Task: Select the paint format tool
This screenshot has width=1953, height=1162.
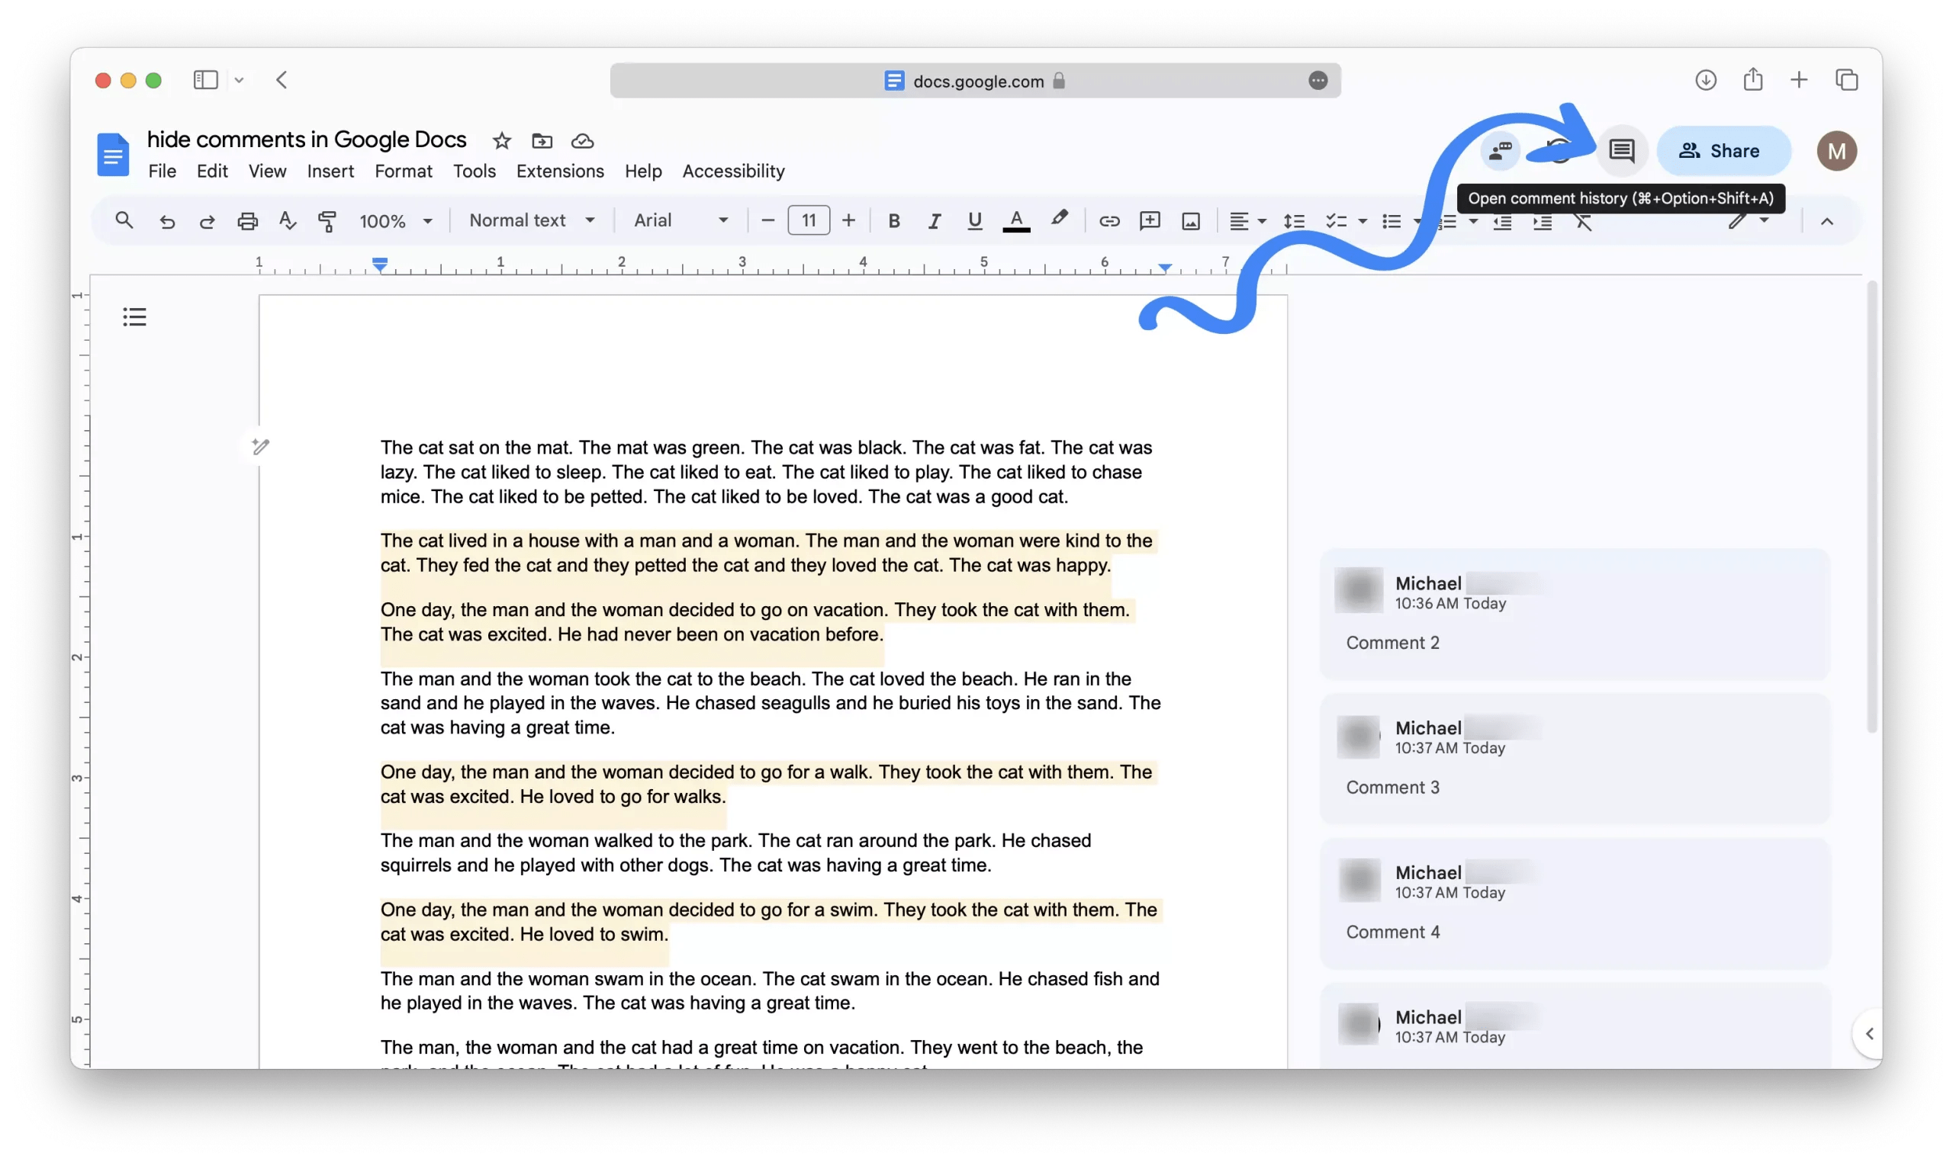Action: pyautogui.click(x=327, y=221)
